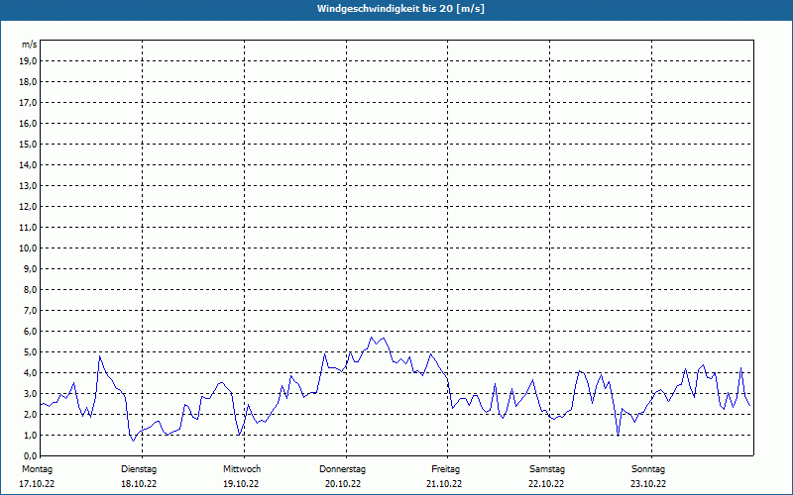Click the date 21.10.22
Image resolution: width=793 pixels, height=495 pixels.
pos(444,484)
